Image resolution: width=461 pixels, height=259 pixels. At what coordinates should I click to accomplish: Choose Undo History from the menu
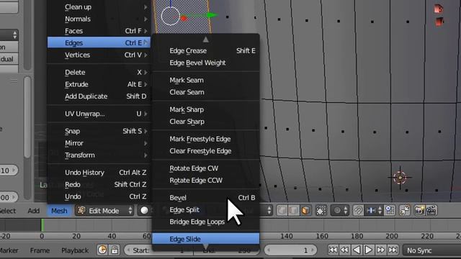coord(99,173)
